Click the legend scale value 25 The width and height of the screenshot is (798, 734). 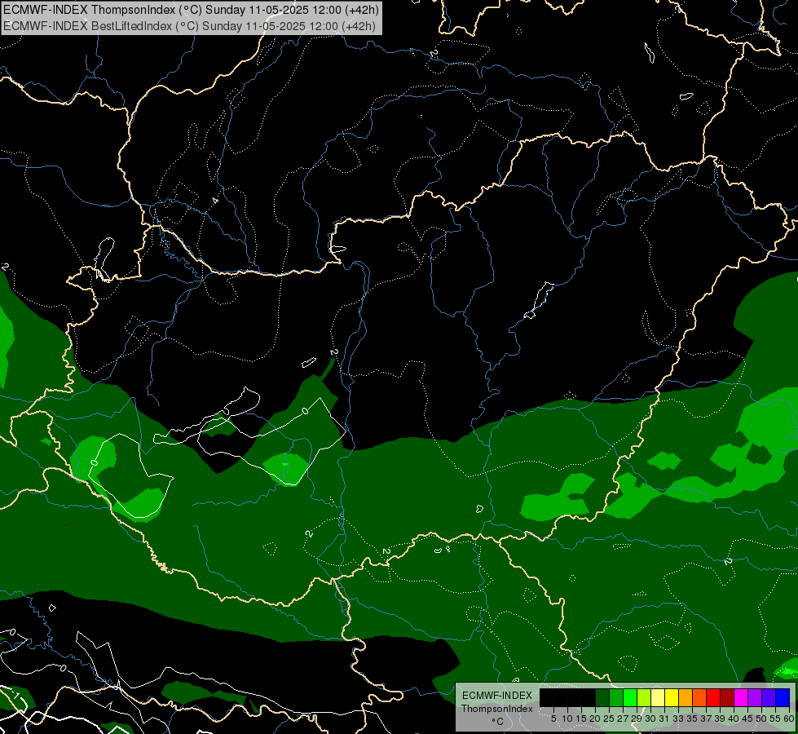coord(609,719)
